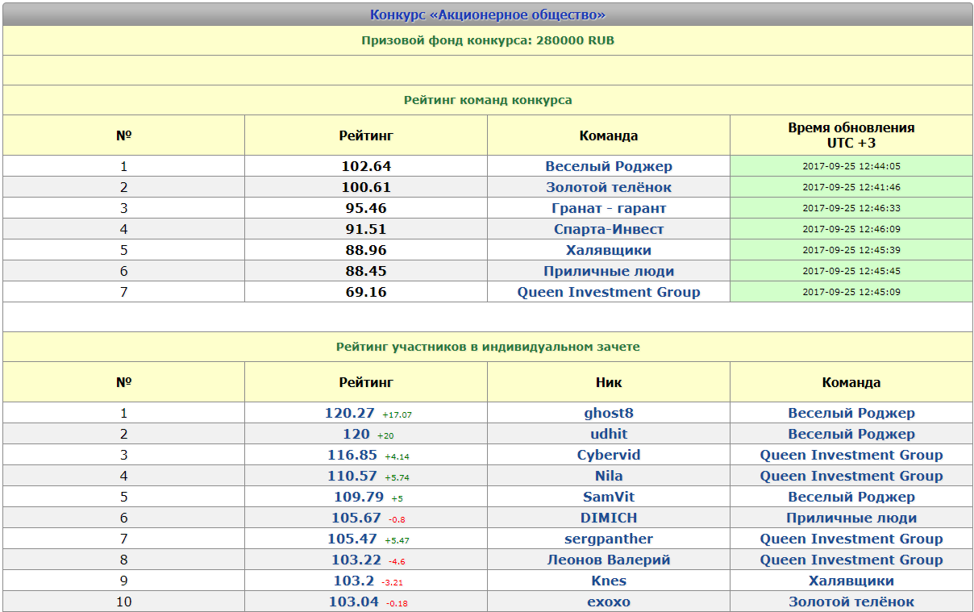Screen dimensions: 974x612
Task: Click team rating value 102.64
Action: point(366,166)
